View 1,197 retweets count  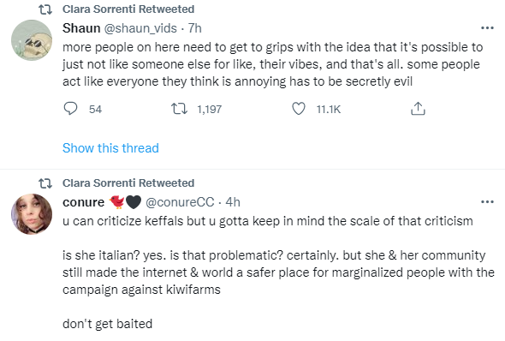click(x=210, y=110)
